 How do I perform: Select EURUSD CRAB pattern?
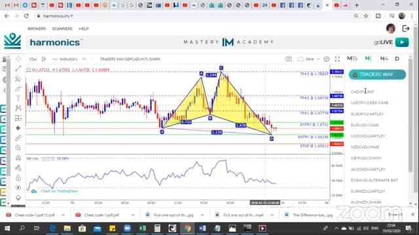pyautogui.click(x=365, y=125)
